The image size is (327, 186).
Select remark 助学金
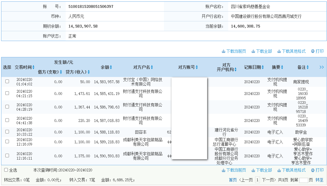coord(301,132)
